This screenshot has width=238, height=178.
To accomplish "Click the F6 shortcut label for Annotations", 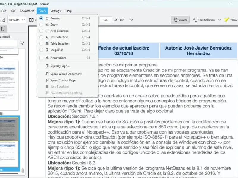I will [88, 58].
